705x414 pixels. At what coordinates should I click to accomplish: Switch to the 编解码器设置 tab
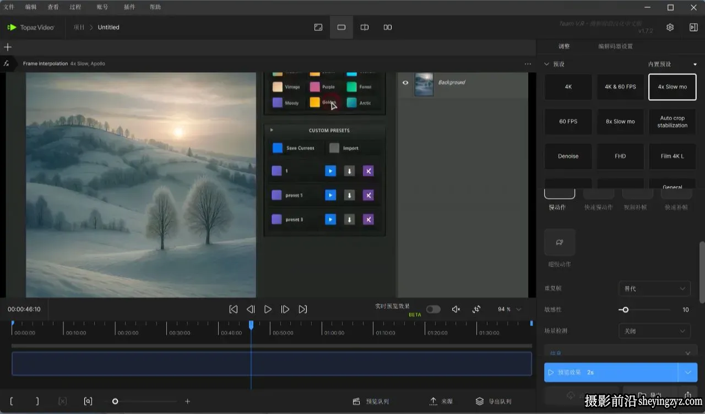(616, 46)
